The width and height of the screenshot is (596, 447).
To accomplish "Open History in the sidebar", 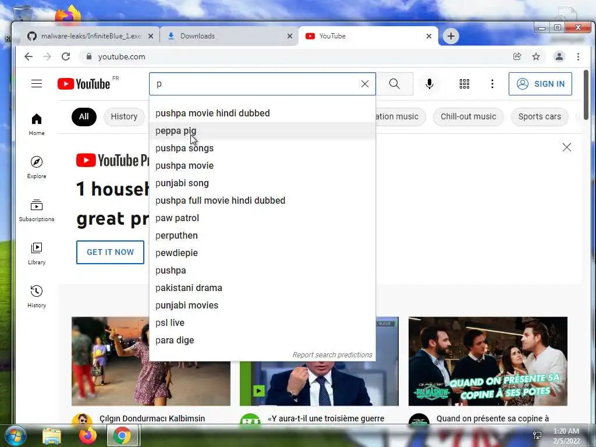I will tap(37, 296).
